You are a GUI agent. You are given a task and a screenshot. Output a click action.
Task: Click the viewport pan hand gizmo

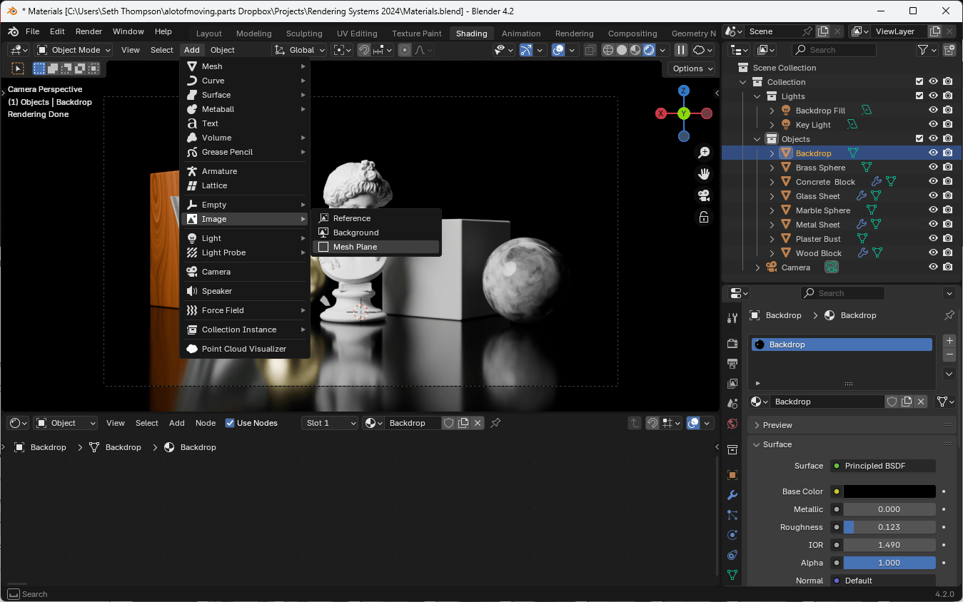click(x=704, y=174)
